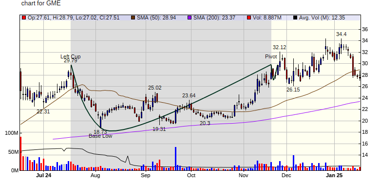Viewport: 380px width, 183px height.
Task: Click the 36 price axis label
Action: (365, 29)
